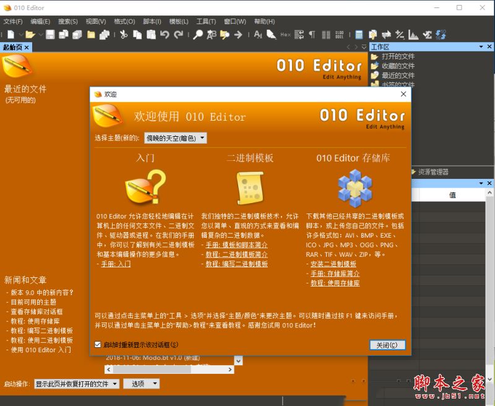The image size is (495, 406).
Task: Click the New File toolbar icon
Action: 11,34
